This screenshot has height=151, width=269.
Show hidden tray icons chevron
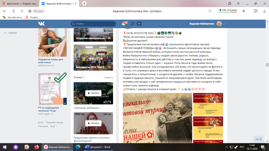pyautogui.click(x=226, y=147)
